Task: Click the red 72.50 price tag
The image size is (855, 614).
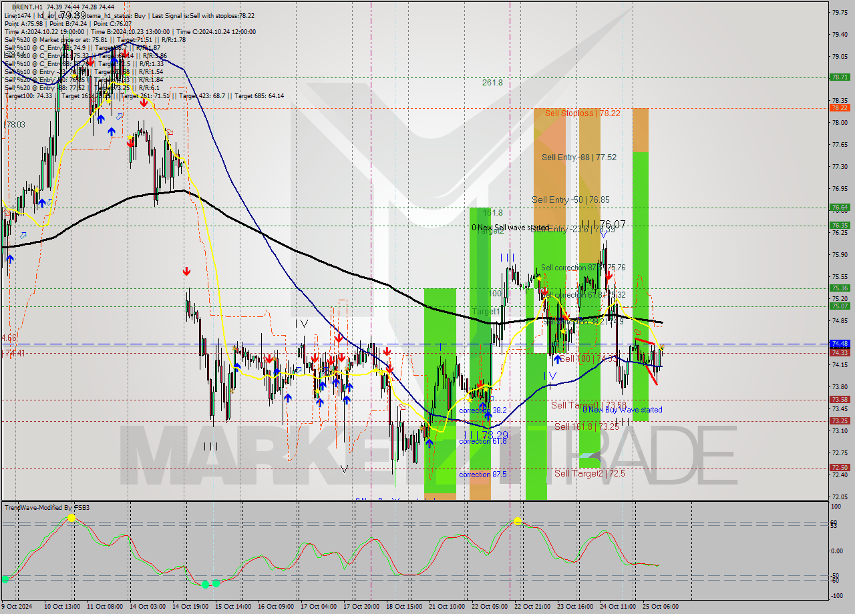Action: coord(840,468)
